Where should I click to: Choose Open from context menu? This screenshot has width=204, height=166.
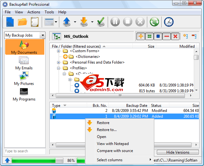click(x=120, y=137)
